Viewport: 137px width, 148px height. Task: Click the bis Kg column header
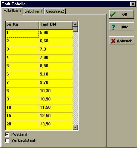22,25
